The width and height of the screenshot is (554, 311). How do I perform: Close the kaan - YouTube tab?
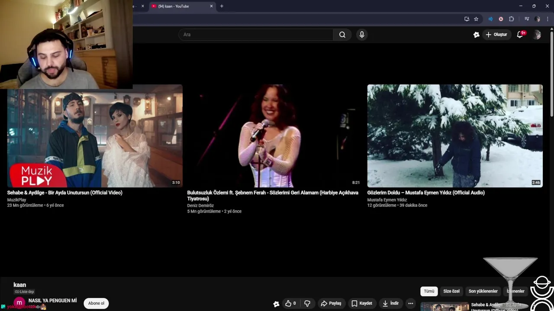click(211, 6)
